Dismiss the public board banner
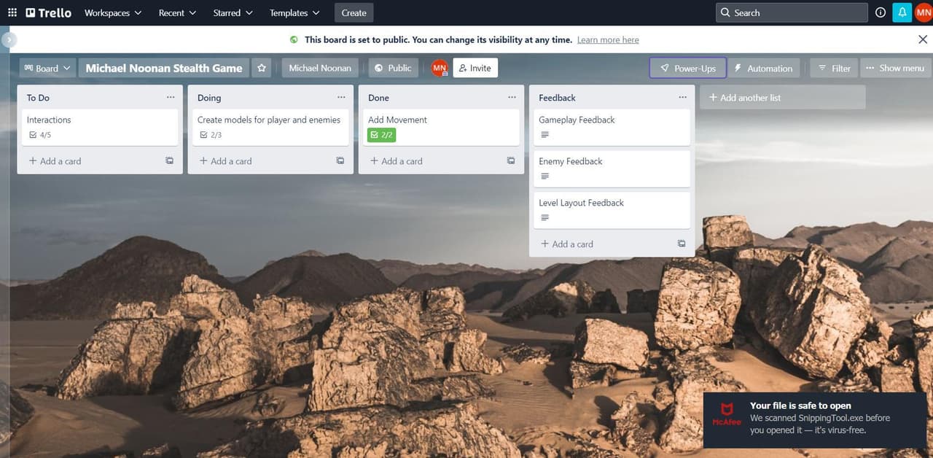This screenshot has width=933, height=458. [923, 39]
